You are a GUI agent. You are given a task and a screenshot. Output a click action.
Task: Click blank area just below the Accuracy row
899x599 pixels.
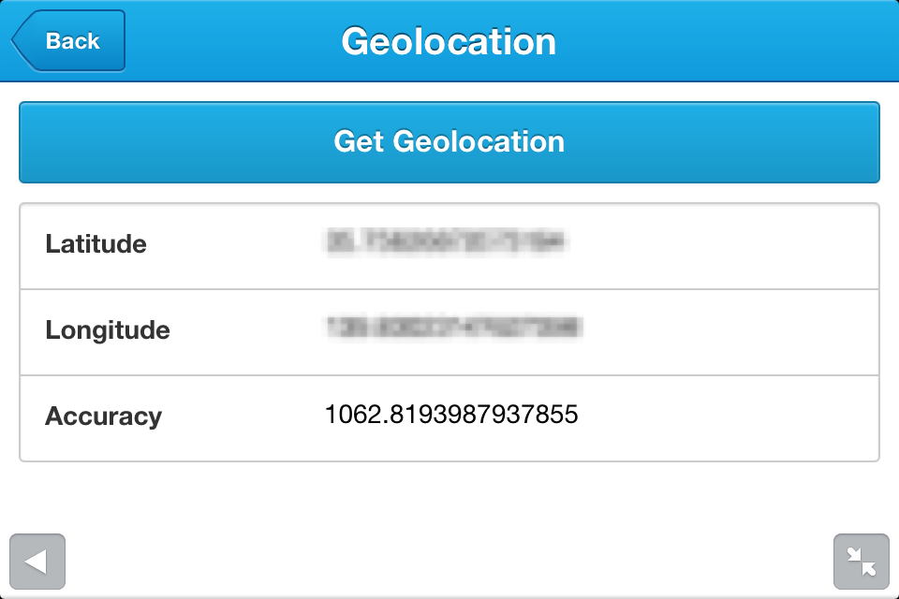click(449, 491)
